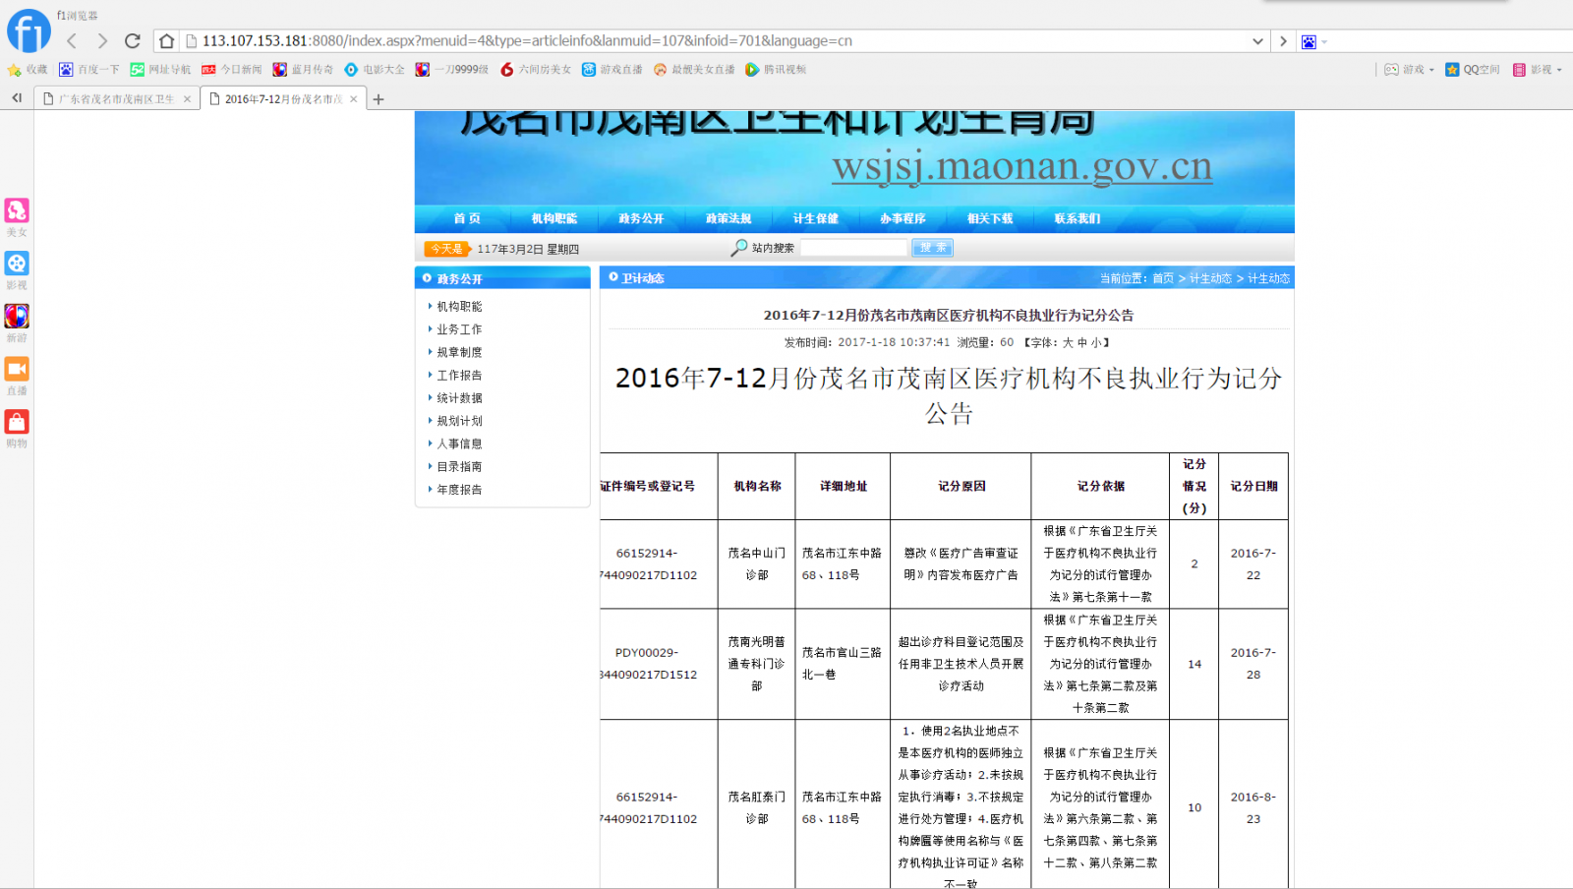This screenshot has height=889, width=1573.
Task: Open the address bar history dropdown
Action: [1257, 41]
